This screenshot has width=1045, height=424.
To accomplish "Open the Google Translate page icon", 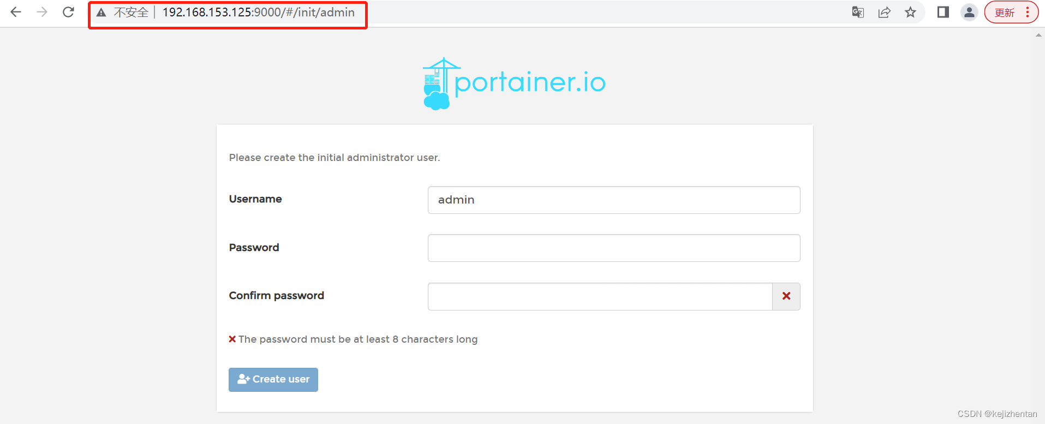I will [858, 12].
